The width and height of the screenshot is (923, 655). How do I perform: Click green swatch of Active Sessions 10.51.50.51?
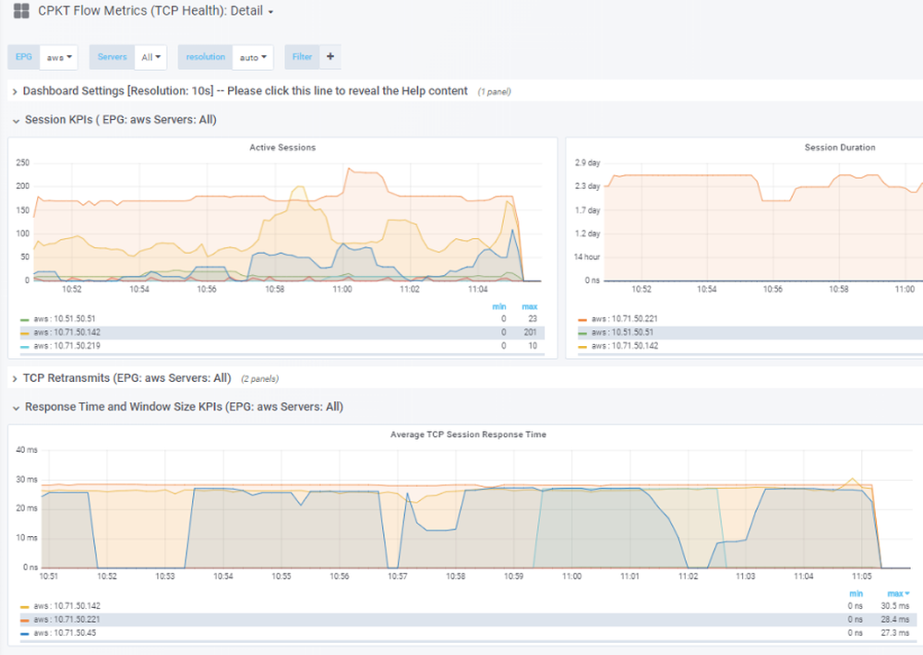pos(25,319)
